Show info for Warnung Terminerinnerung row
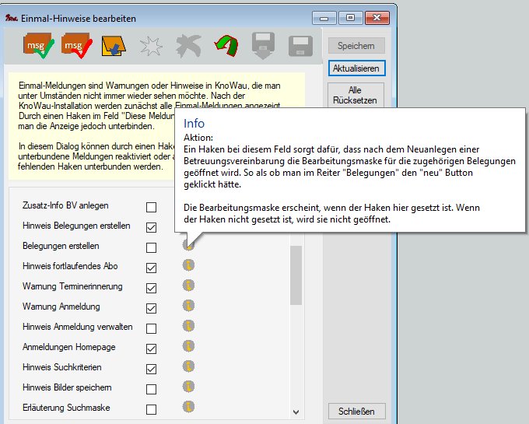The height and width of the screenshot is (424, 529). click(x=187, y=286)
